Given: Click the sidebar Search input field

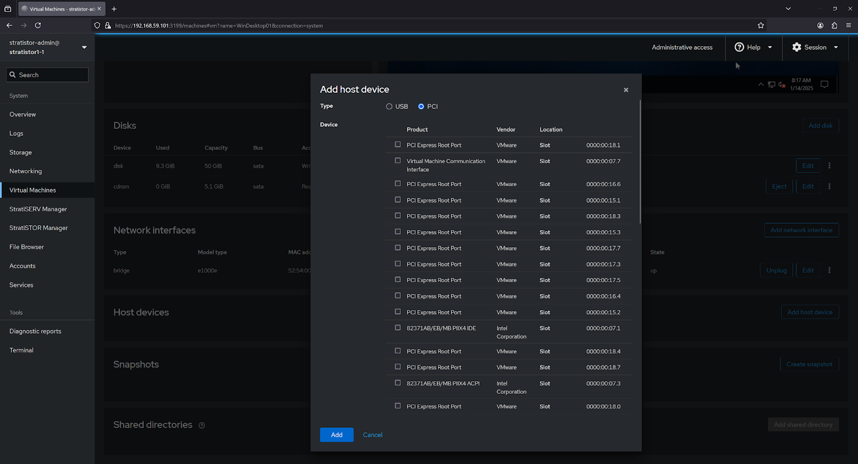Looking at the screenshot, I should (x=47, y=75).
